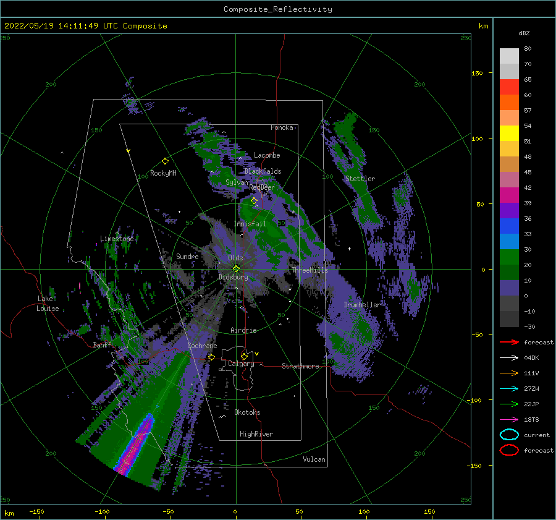Click the yellow diamond marker in Calgary
The height and width of the screenshot is (520, 556).
[x=244, y=356]
